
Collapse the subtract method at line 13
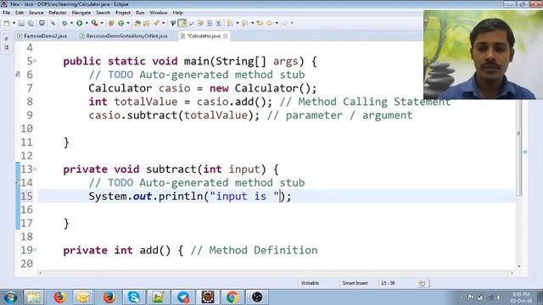[36, 169]
